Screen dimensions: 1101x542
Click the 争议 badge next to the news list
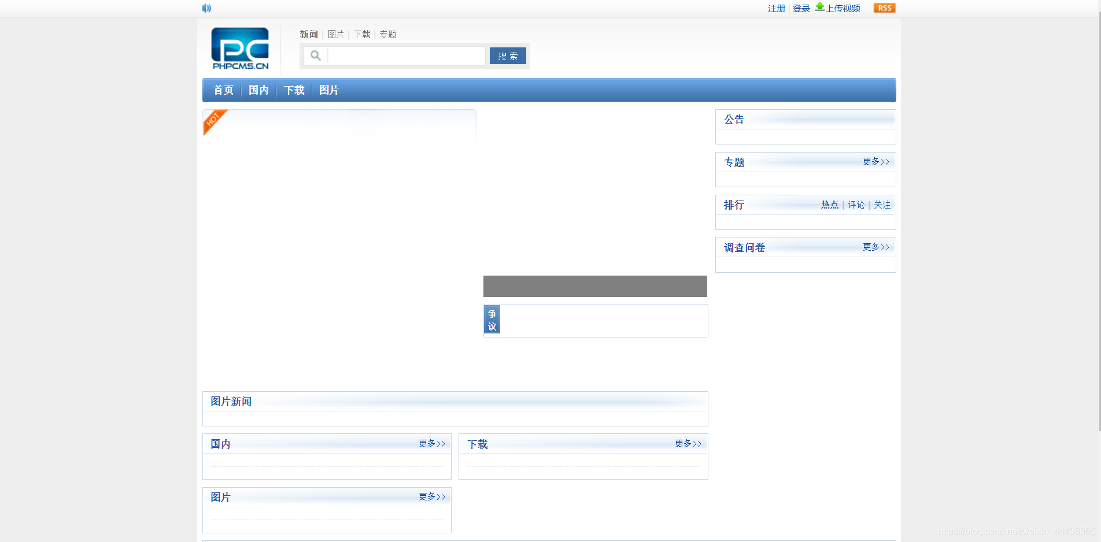[x=492, y=320]
